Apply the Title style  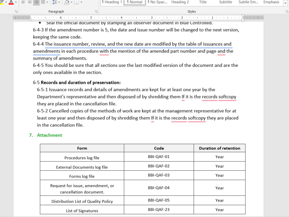coord(203,2)
